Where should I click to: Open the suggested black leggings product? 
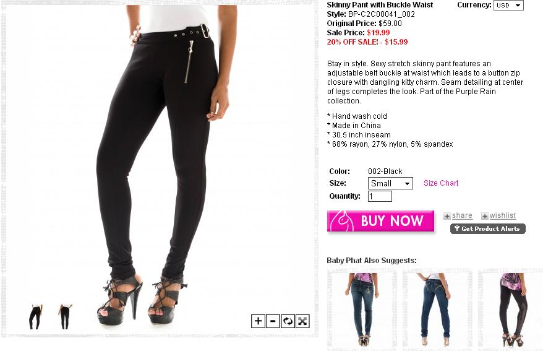click(x=511, y=310)
